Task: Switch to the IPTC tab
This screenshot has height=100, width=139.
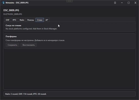Action: 14,20
